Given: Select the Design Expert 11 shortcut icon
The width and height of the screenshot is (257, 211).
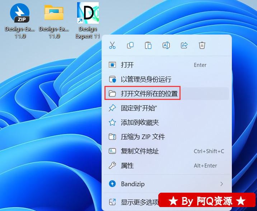Looking at the screenshot, I should click(88, 13).
